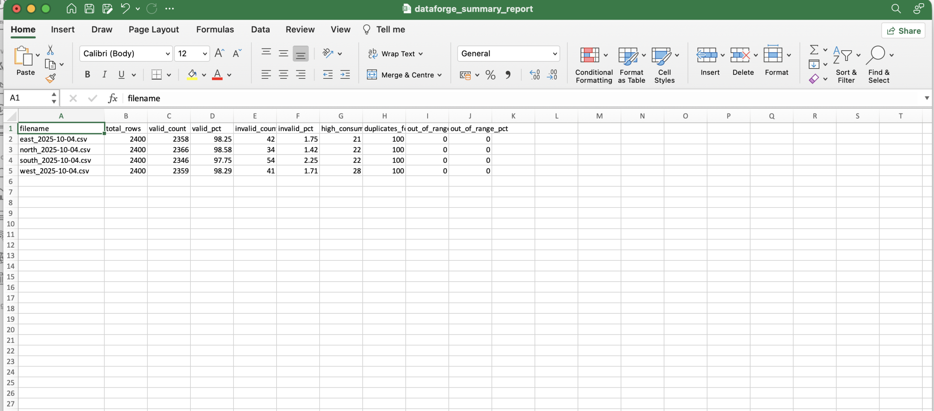Open the fill colour picker arrow
This screenshot has width=934, height=411.
pos(204,75)
